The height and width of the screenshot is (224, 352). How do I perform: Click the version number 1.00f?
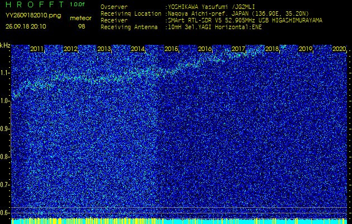point(77,4)
